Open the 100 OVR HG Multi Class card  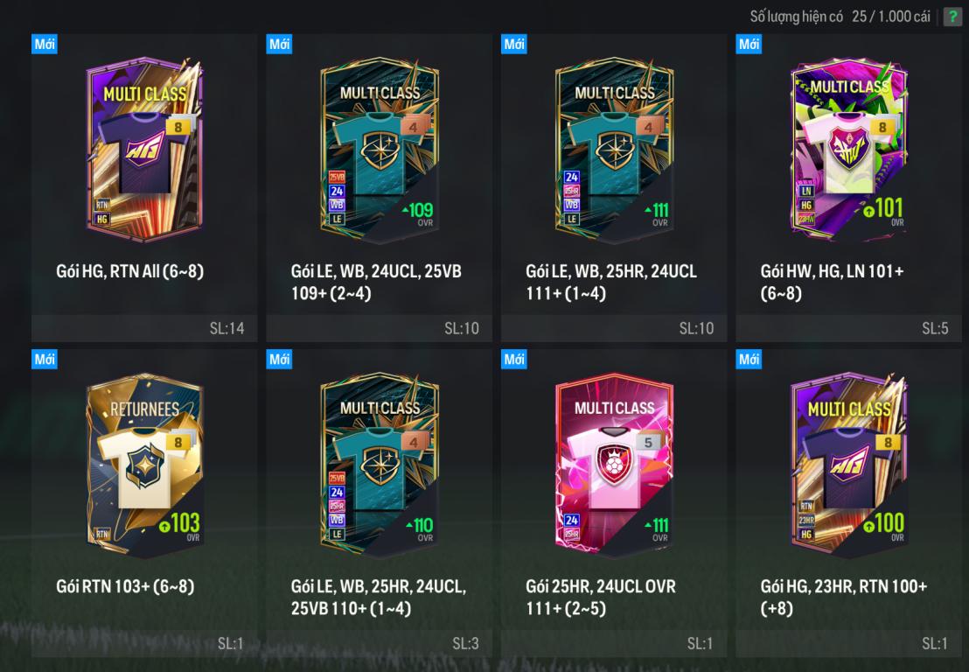point(849,465)
